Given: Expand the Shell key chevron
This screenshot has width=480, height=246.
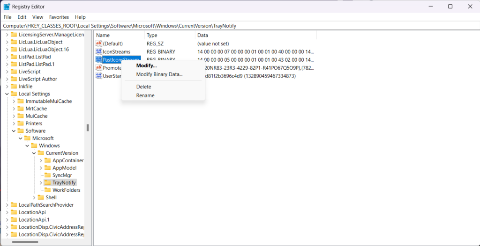Looking at the screenshot, I should [x=34, y=198].
